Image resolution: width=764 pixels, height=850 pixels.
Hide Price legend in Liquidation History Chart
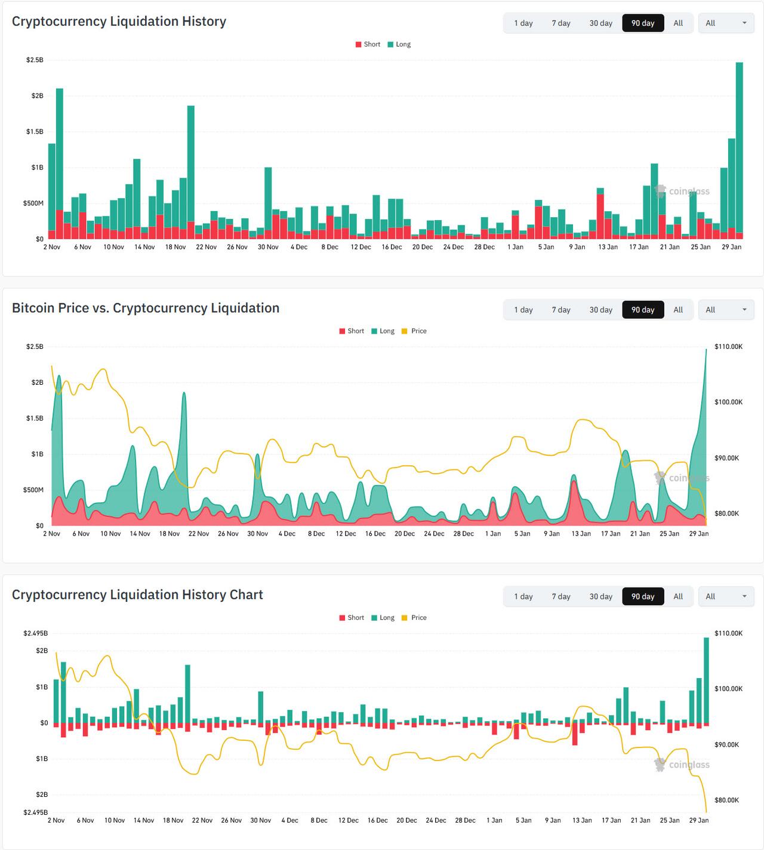pos(414,617)
